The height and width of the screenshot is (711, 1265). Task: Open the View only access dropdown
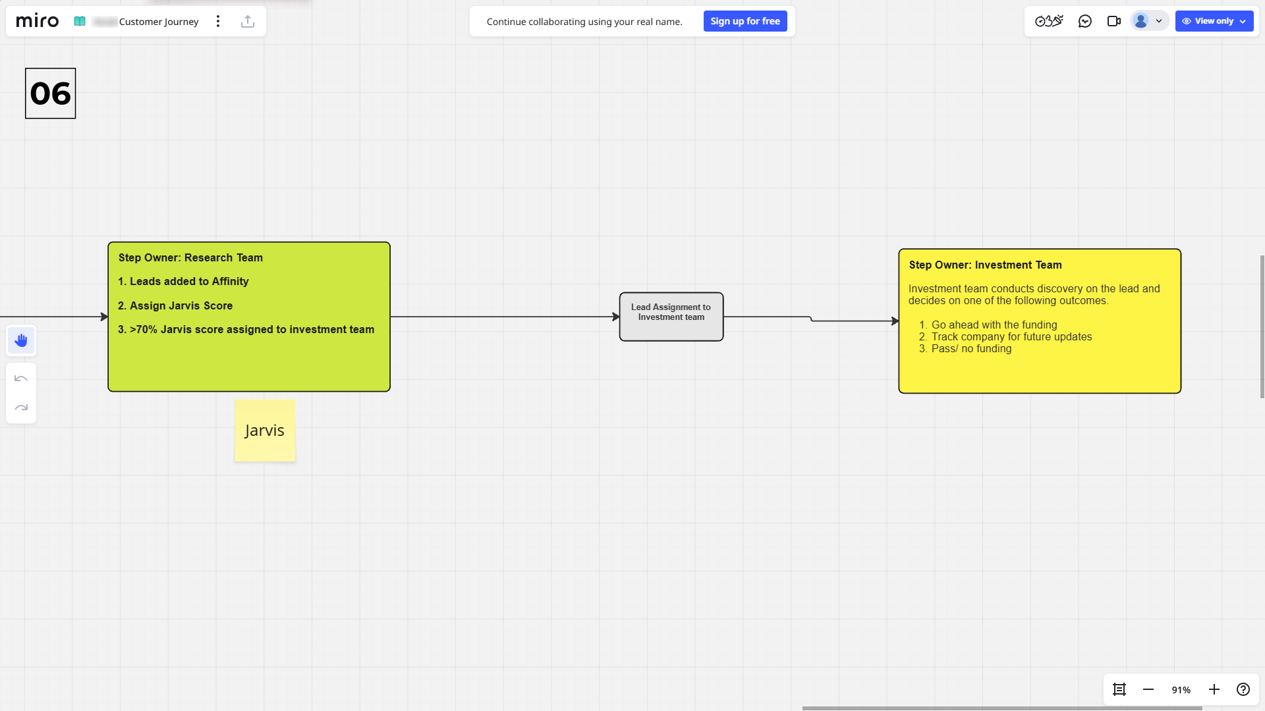tap(1214, 21)
